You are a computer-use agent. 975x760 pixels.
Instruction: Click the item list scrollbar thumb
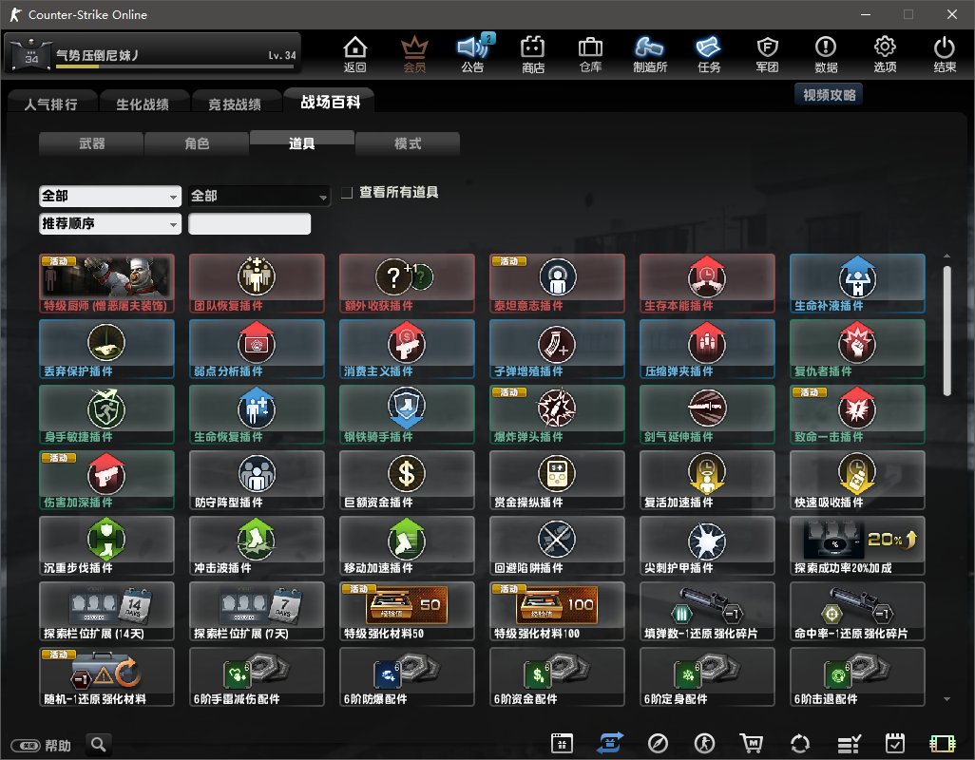point(946,331)
